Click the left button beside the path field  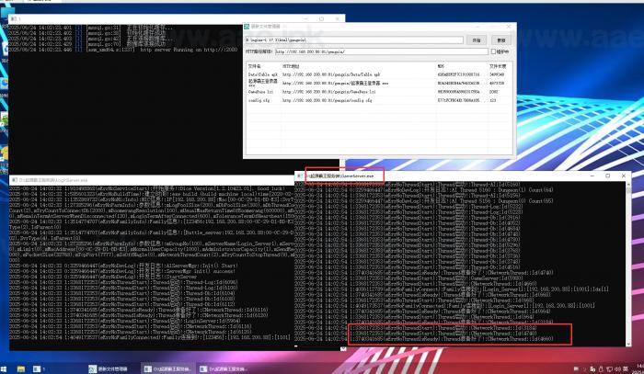click(x=477, y=40)
